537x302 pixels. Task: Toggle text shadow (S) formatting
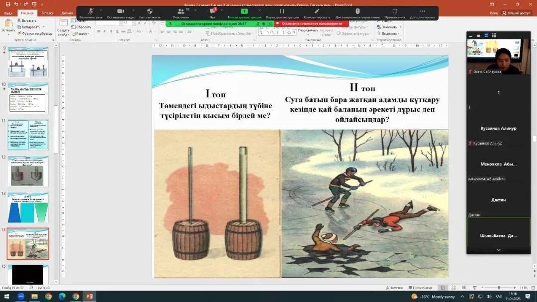(x=117, y=31)
